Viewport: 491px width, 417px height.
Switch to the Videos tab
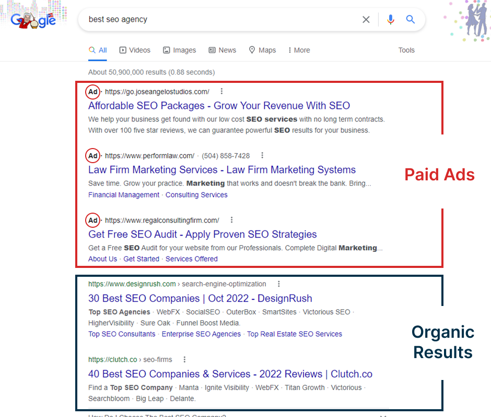(x=135, y=50)
